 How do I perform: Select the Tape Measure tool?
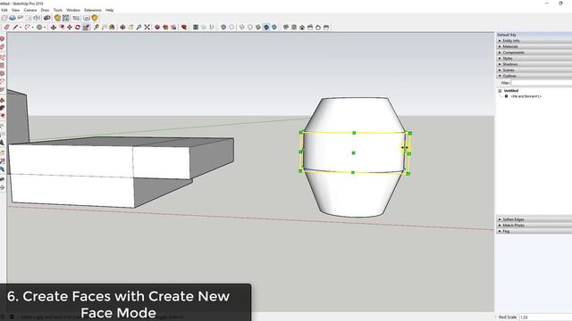(97, 28)
